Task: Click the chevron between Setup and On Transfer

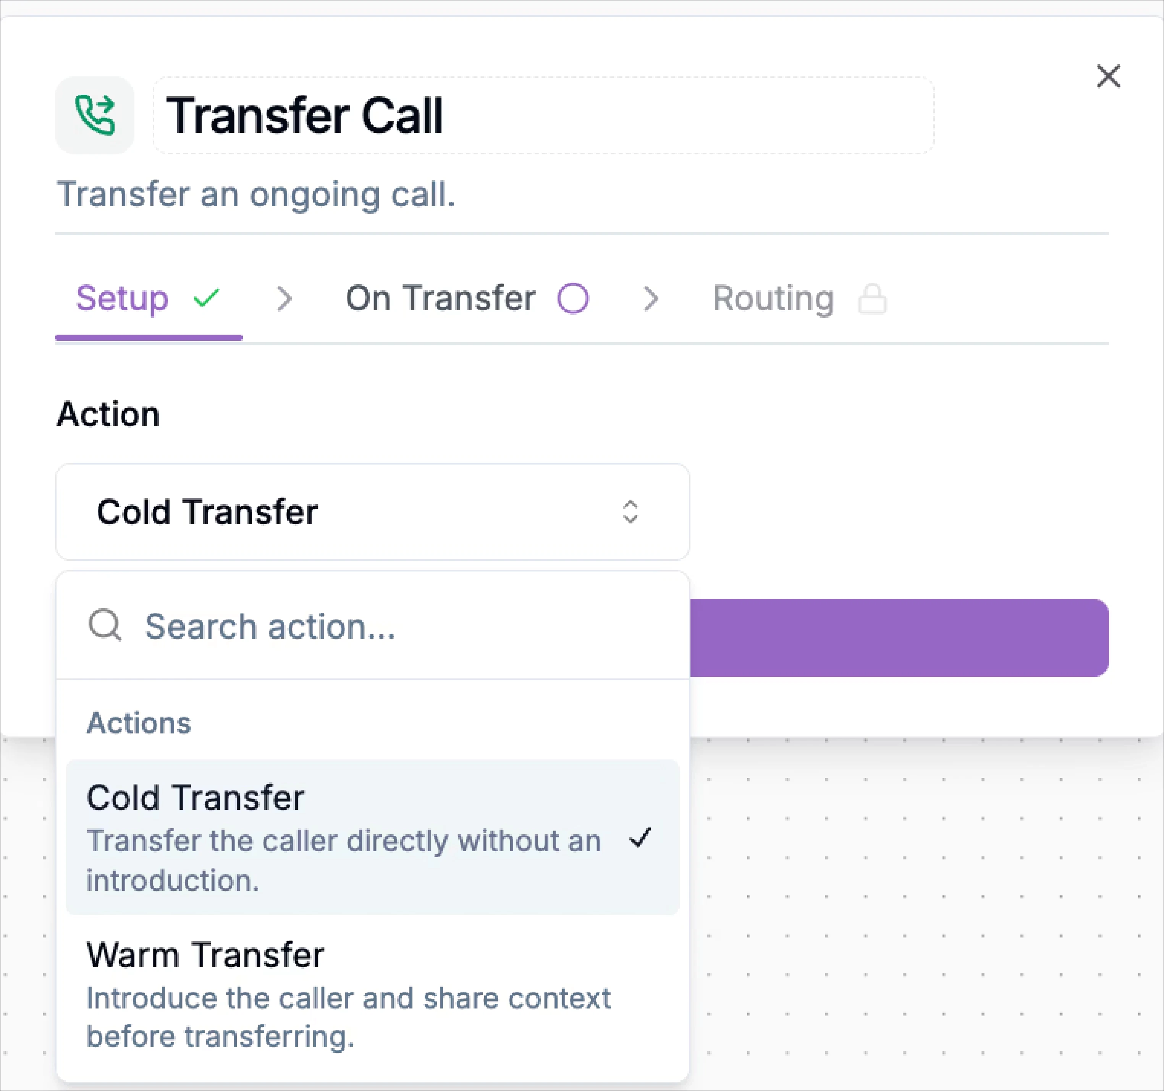Action: pyautogui.click(x=285, y=299)
